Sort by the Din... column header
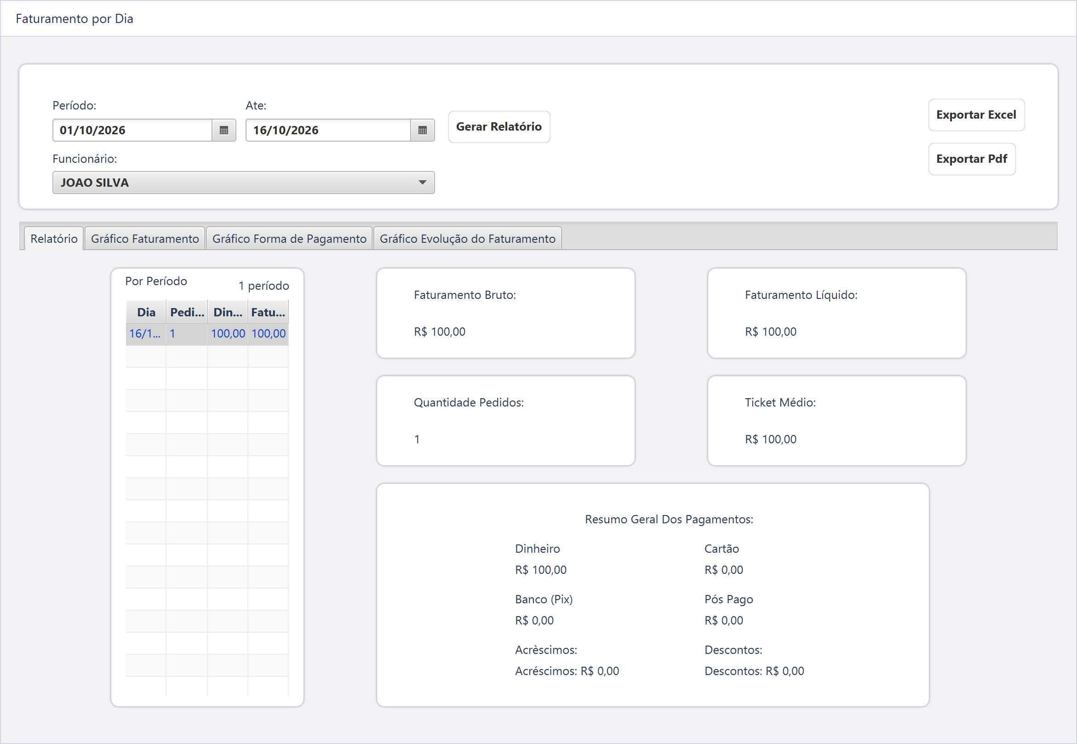 click(228, 312)
